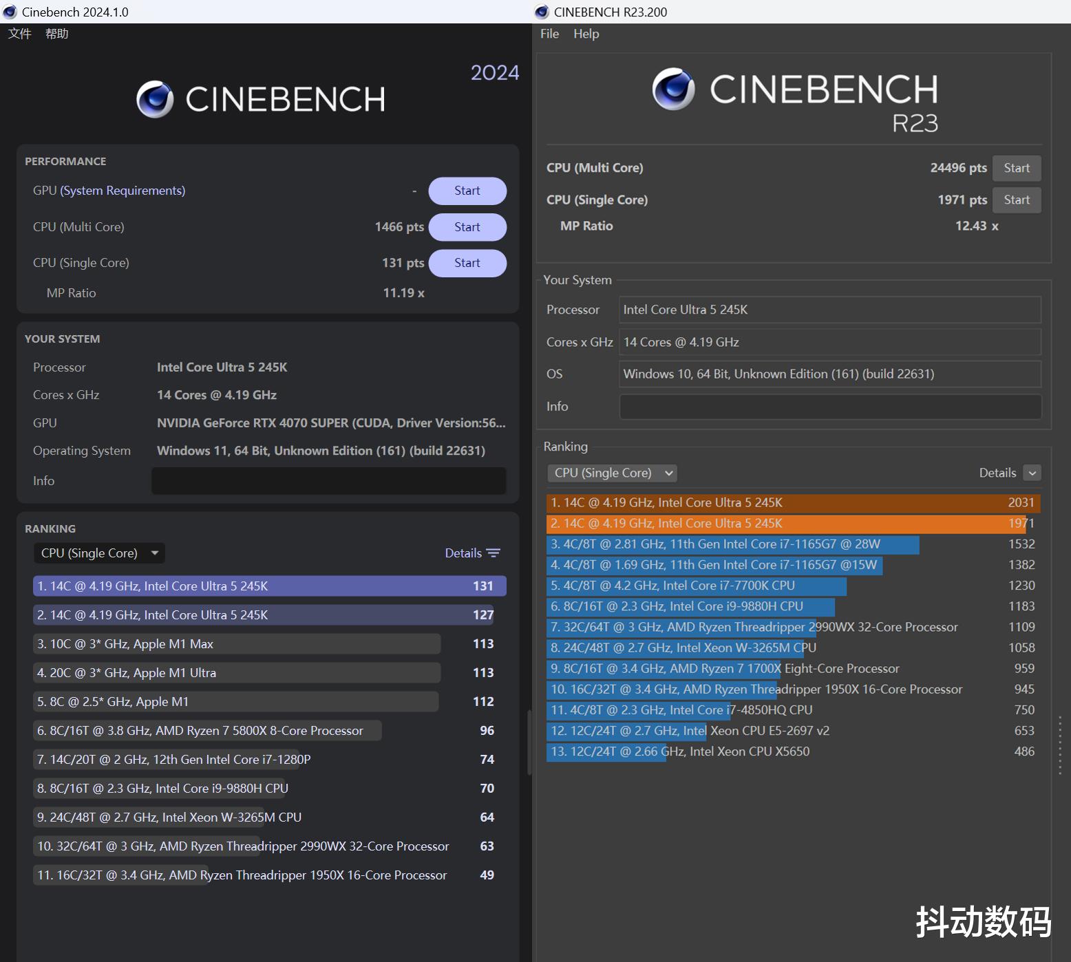Select the Intel Core i7-4850HQ ranking row

point(794,709)
